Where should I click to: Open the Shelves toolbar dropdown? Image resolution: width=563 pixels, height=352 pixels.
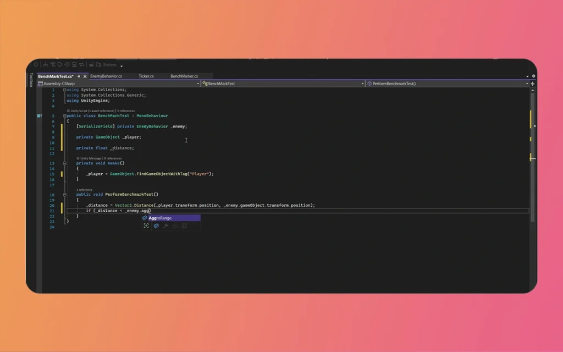pos(121,65)
